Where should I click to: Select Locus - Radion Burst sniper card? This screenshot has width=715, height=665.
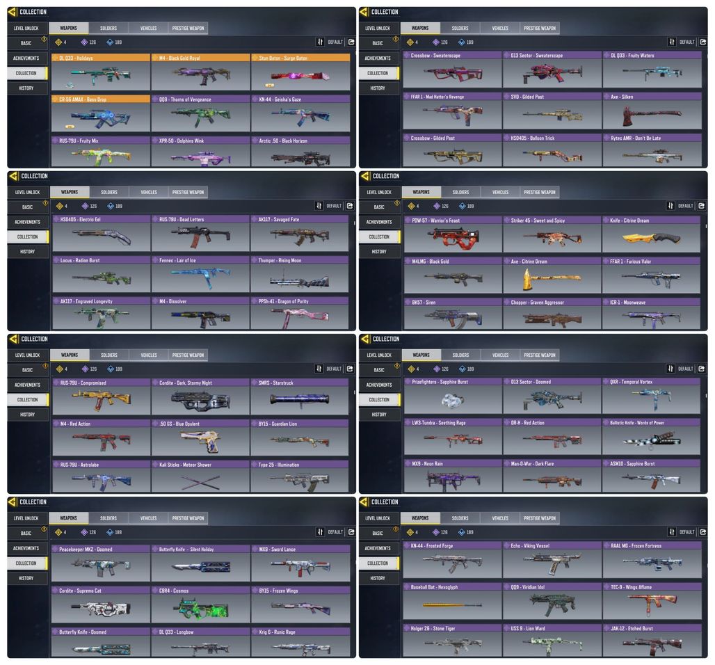click(x=102, y=274)
